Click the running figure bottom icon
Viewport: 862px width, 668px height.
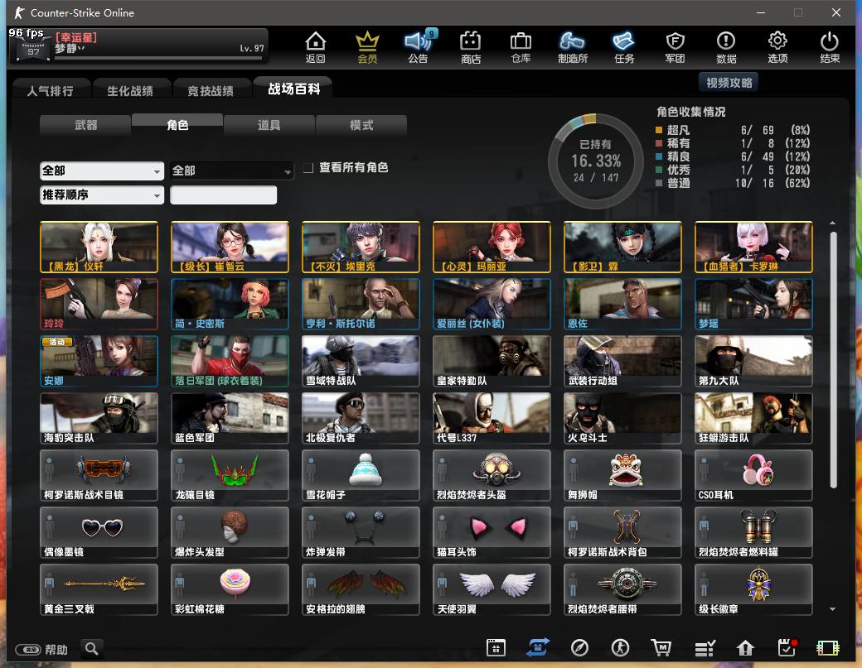(621, 647)
